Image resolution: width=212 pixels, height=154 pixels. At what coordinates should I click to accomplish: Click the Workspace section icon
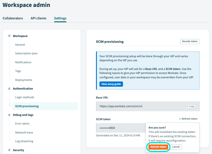(x=9, y=36)
